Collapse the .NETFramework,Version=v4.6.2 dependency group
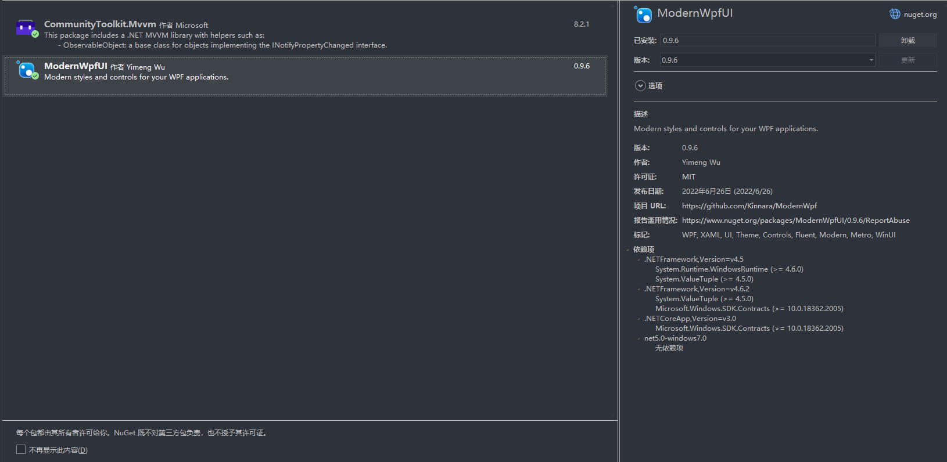Screen dimensions: 947x462 pos(639,289)
